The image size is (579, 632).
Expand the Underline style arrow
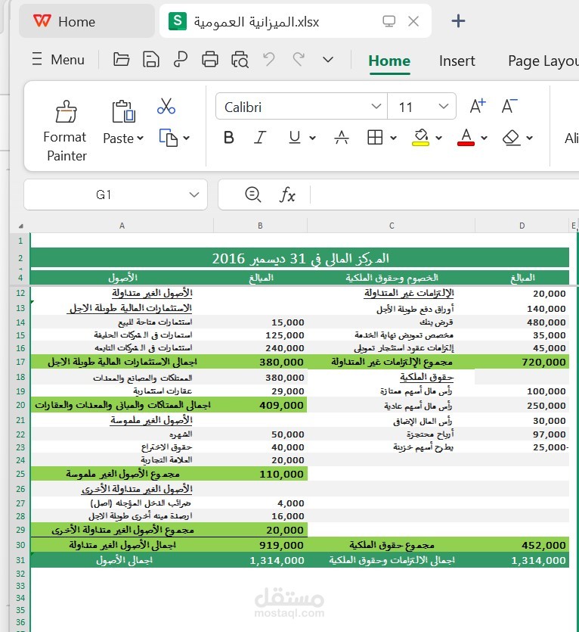312,138
